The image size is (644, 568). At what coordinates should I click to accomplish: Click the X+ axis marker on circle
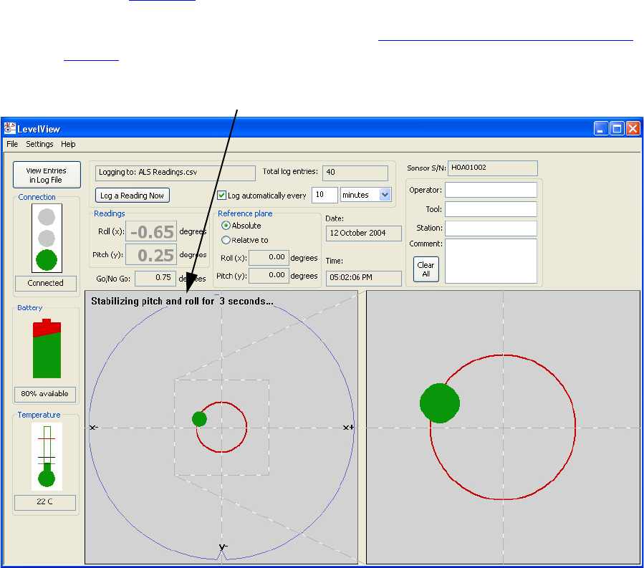tap(349, 428)
